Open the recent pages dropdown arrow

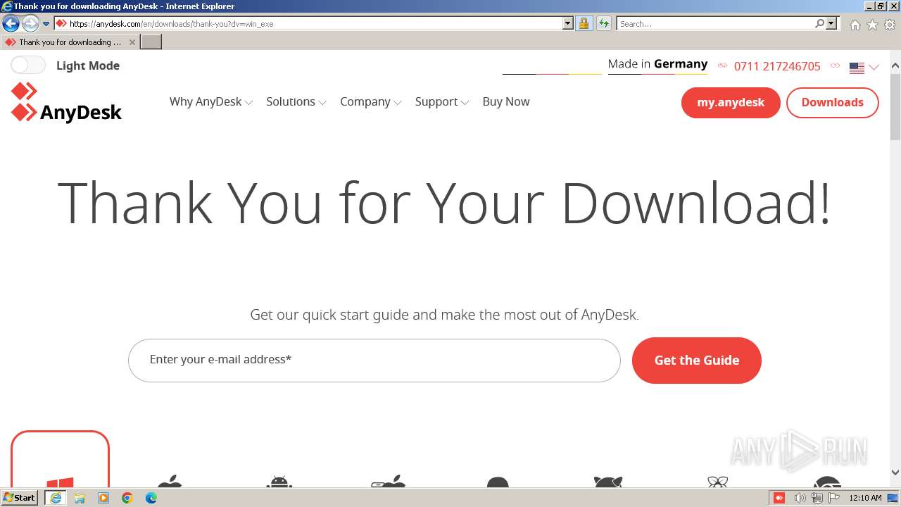pos(46,23)
